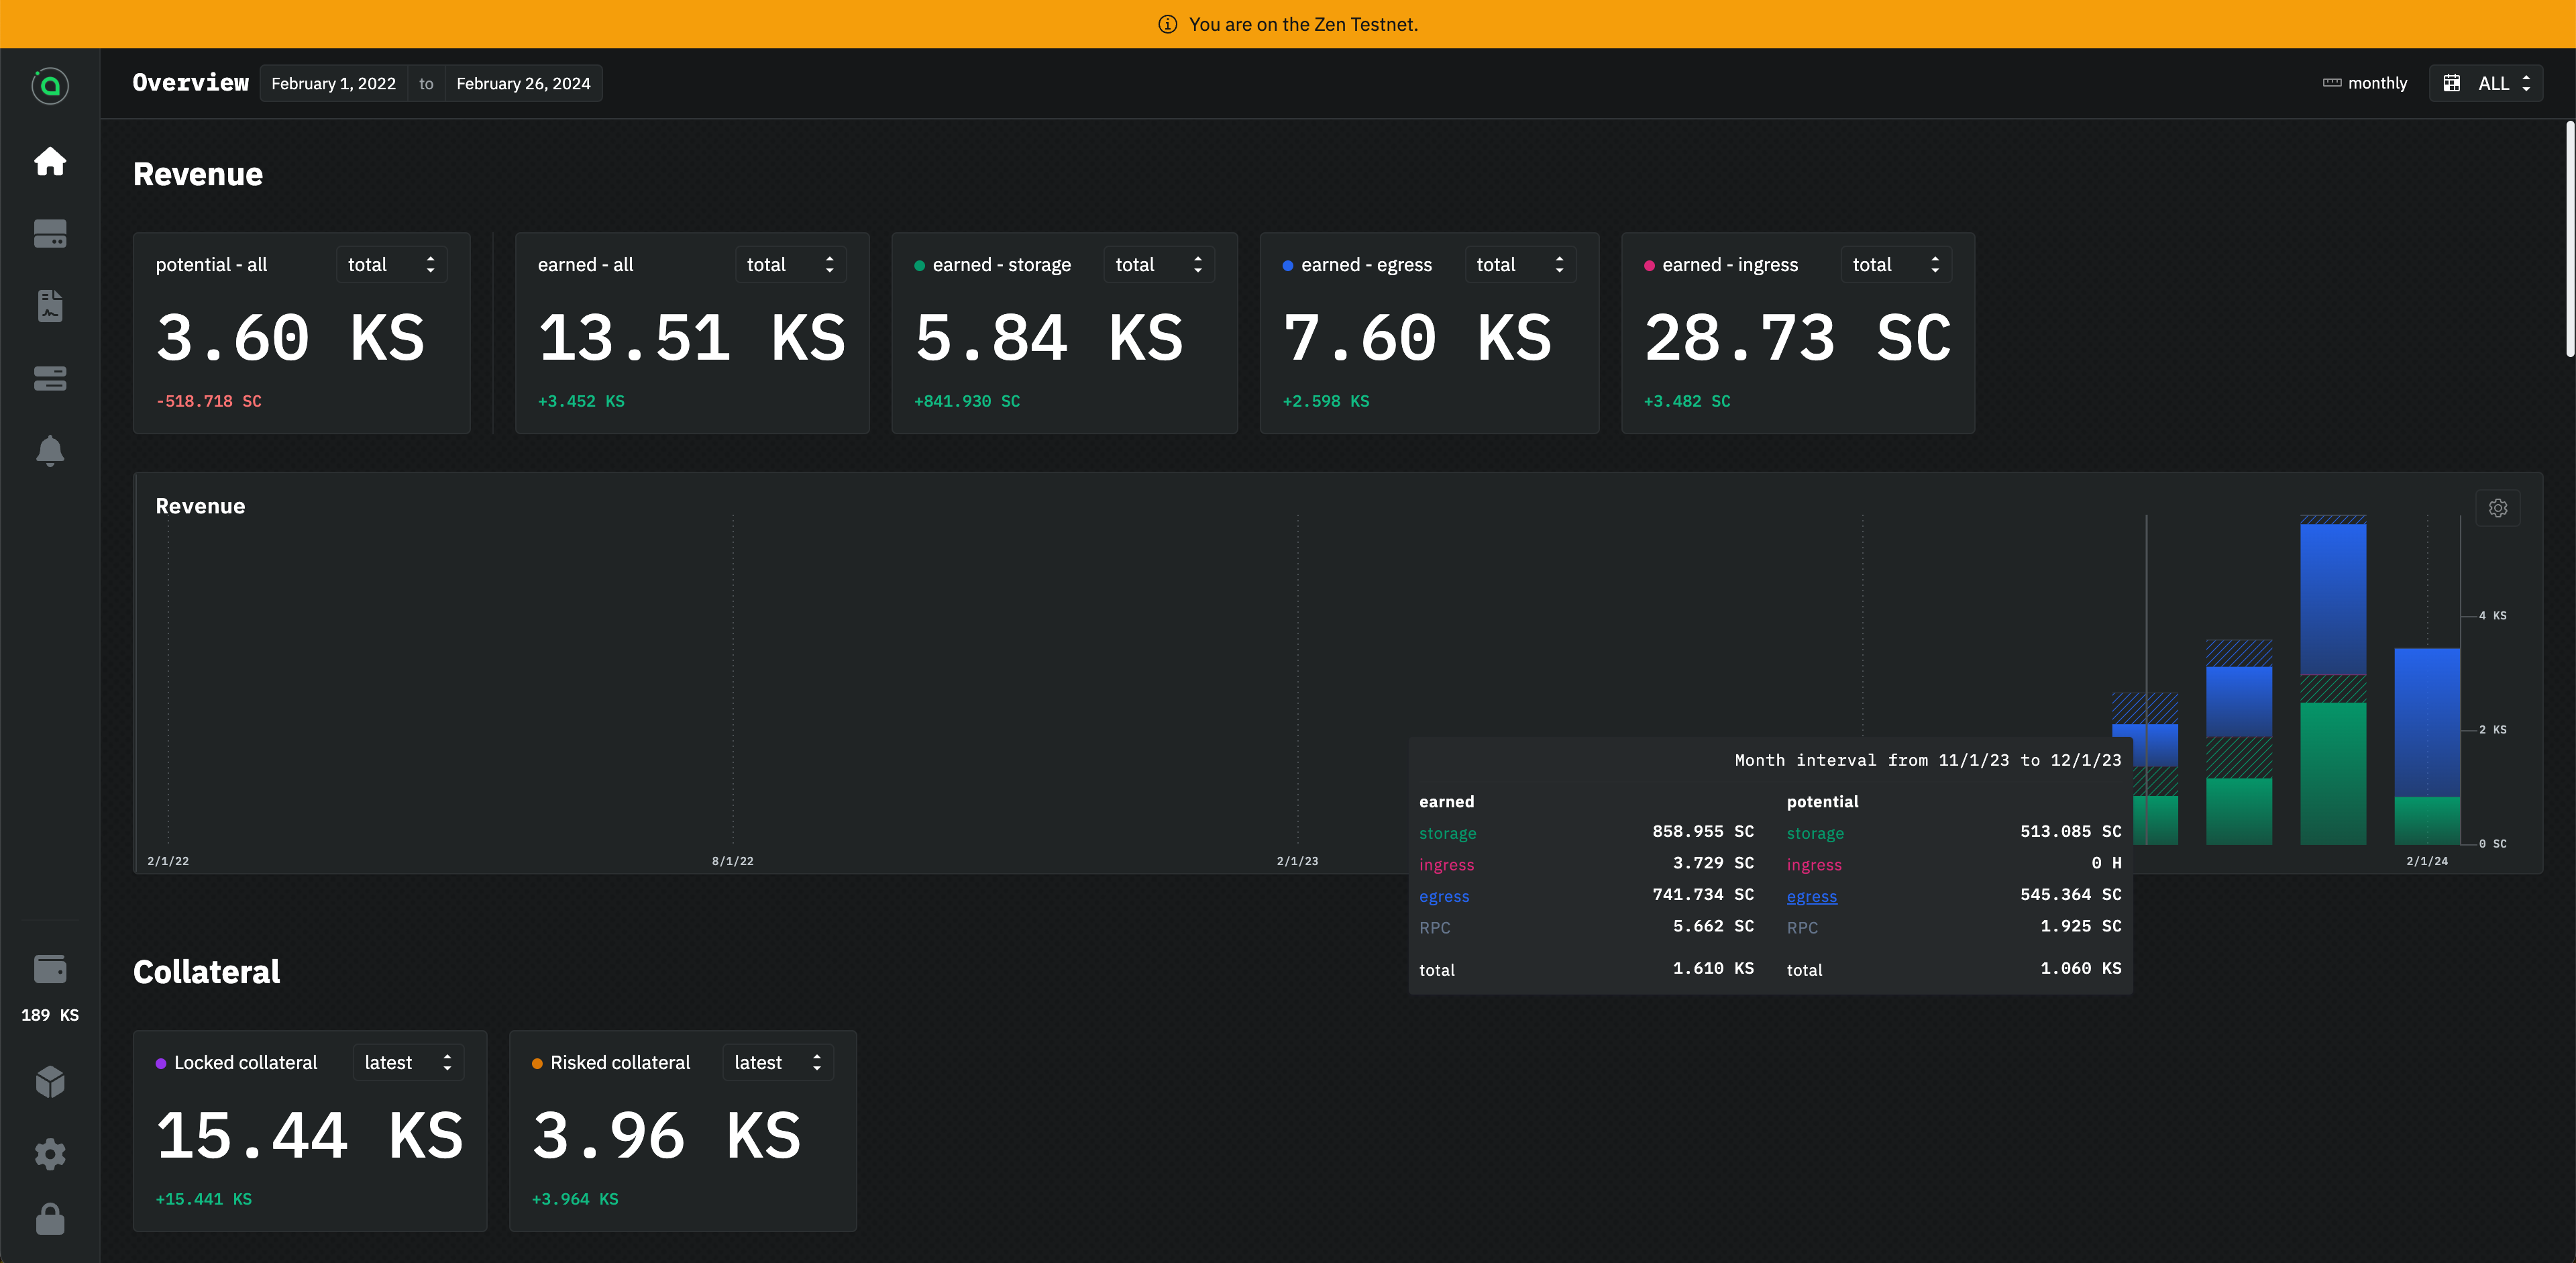Image resolution: width=2576 pixels, height=1263 pixels.
Task: Click the lock icon to lock app
Action: click(50, 1219)
